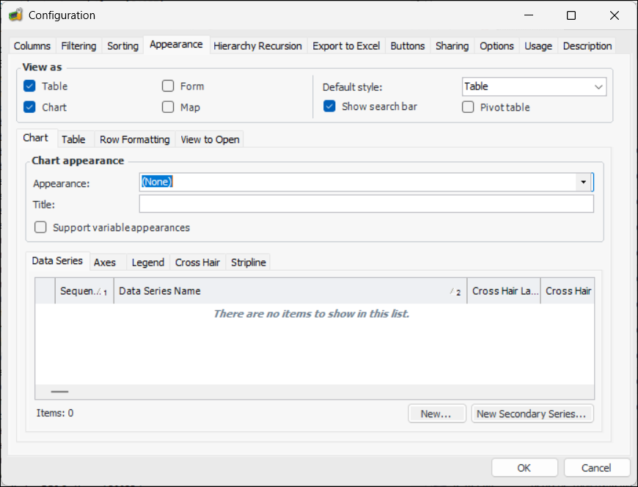
Task: Click into the Title input field
Action: [366, 204]
